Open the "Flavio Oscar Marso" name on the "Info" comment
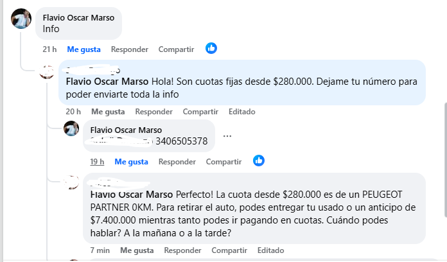The image size is (447, 262). [x=78, y=17]
